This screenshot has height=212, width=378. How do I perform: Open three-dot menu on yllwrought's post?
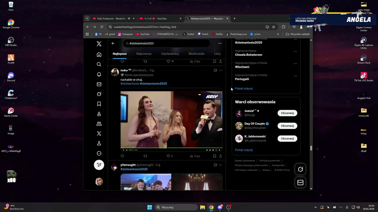(221, 165)
